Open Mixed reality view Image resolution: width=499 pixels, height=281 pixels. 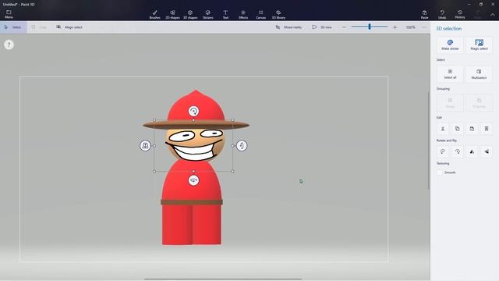coord(288,27)
